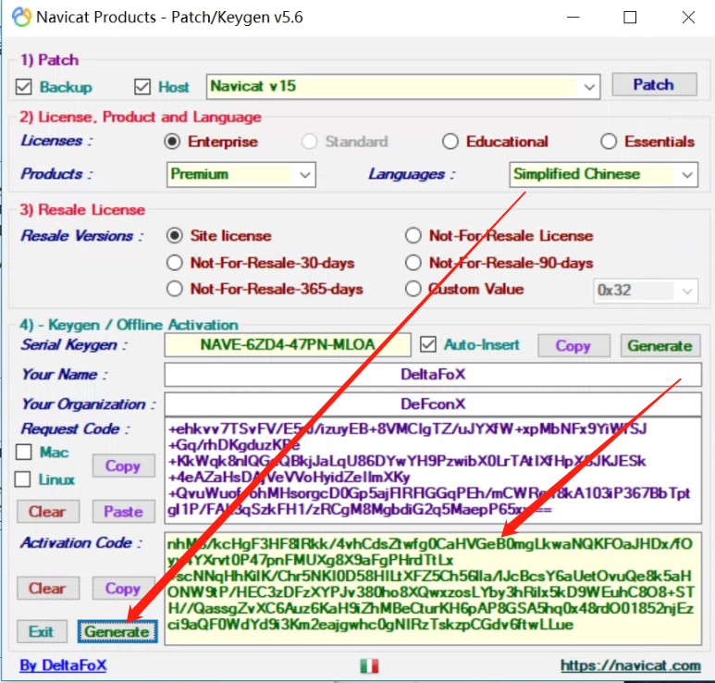Screen dimensions: 715x683
Task: Click the Navicat app icon in title bar
Action: point(21,18)
